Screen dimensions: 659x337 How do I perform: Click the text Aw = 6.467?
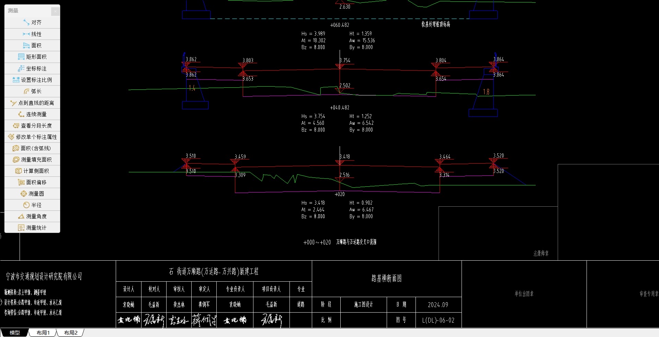click(x=362, y=210)
